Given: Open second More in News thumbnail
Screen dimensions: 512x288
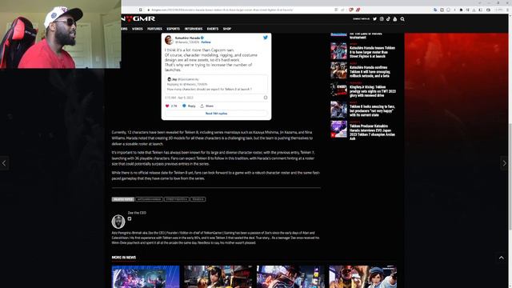Looking at the screenshot, I should 218,277.
